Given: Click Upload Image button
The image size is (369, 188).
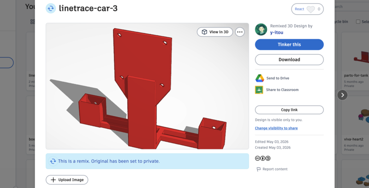Looking at the screenshot, I should [x=67, y=180].
